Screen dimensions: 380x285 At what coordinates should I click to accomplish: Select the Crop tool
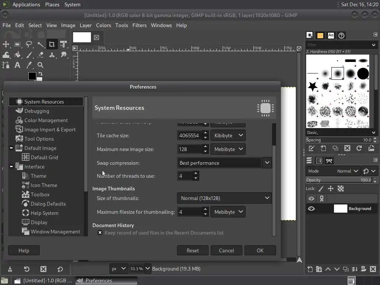pyautogui.click(x=52, y=44)
